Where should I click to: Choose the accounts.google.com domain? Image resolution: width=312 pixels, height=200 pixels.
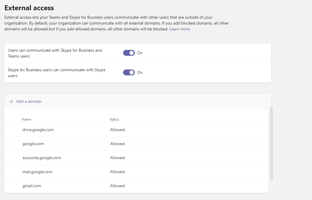(42, 158)
